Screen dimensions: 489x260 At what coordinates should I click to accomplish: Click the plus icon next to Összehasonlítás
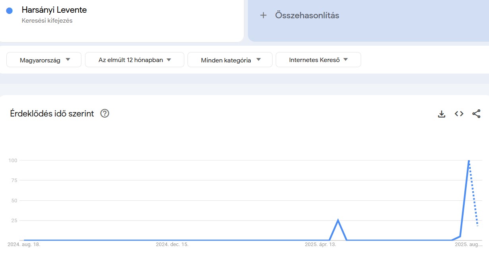[263, 15]
